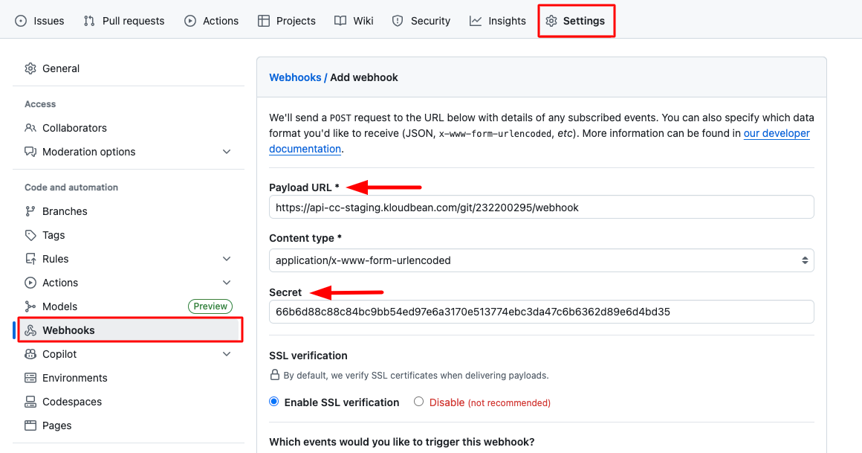Open the Branches settings via its branch icon
Screen dimensions: 862x453
30,211
